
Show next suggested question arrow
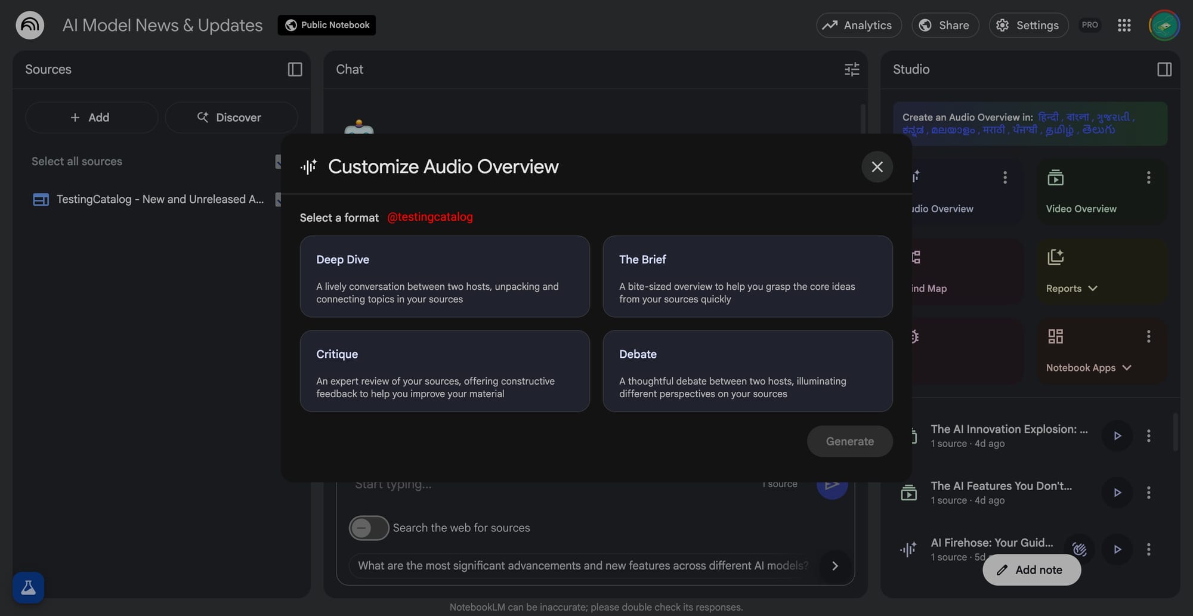click(x=835, y=565)
